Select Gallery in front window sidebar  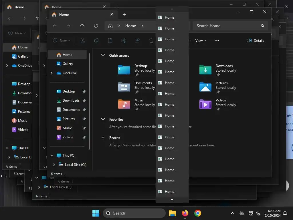(67, 64)
